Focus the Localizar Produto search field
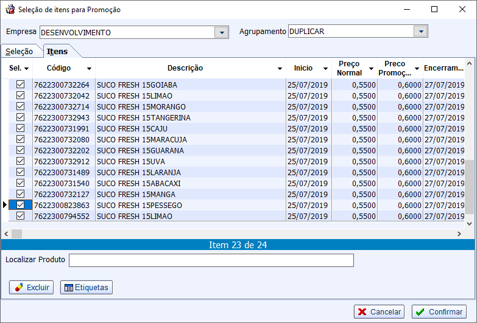Image resolution: width=477 pixels, height=323 pixels. [x=211, y=260]
